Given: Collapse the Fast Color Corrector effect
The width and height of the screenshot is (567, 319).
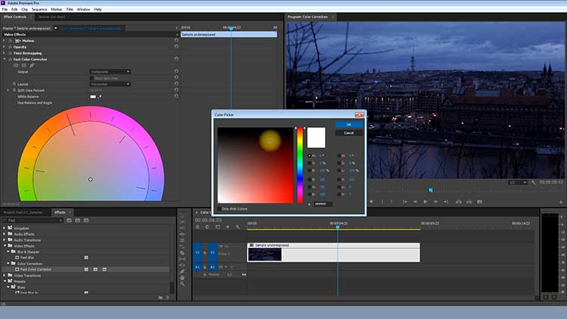Looking at the screenshot, I should tap(5, 59).
